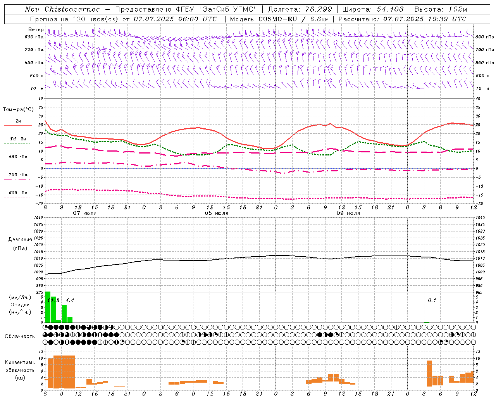This screenshot has width=496, height=397.
Task: Select the (гПа) unit under Давление
Action: (x=20, y=248)
